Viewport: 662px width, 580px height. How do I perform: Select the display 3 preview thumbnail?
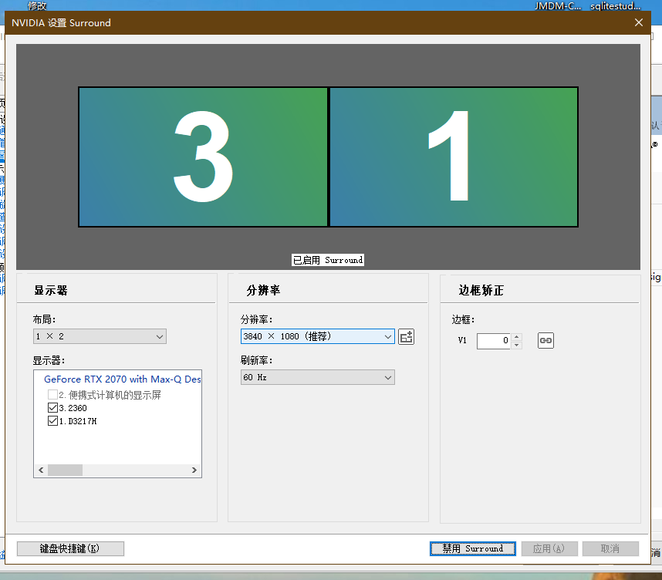[x=203, y=157]
